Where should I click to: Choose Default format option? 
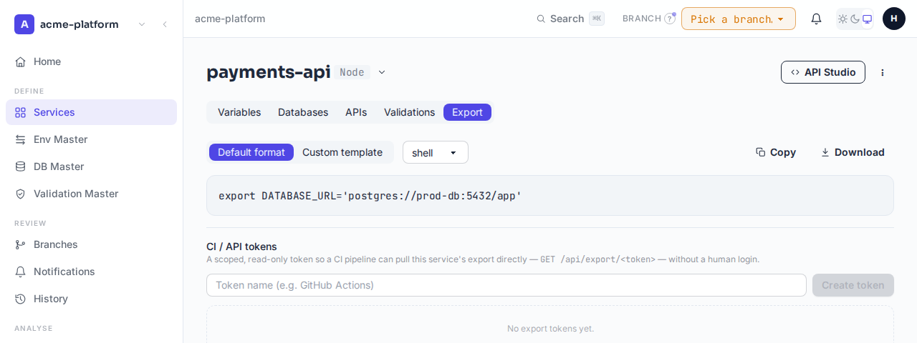tap(251, 152)
